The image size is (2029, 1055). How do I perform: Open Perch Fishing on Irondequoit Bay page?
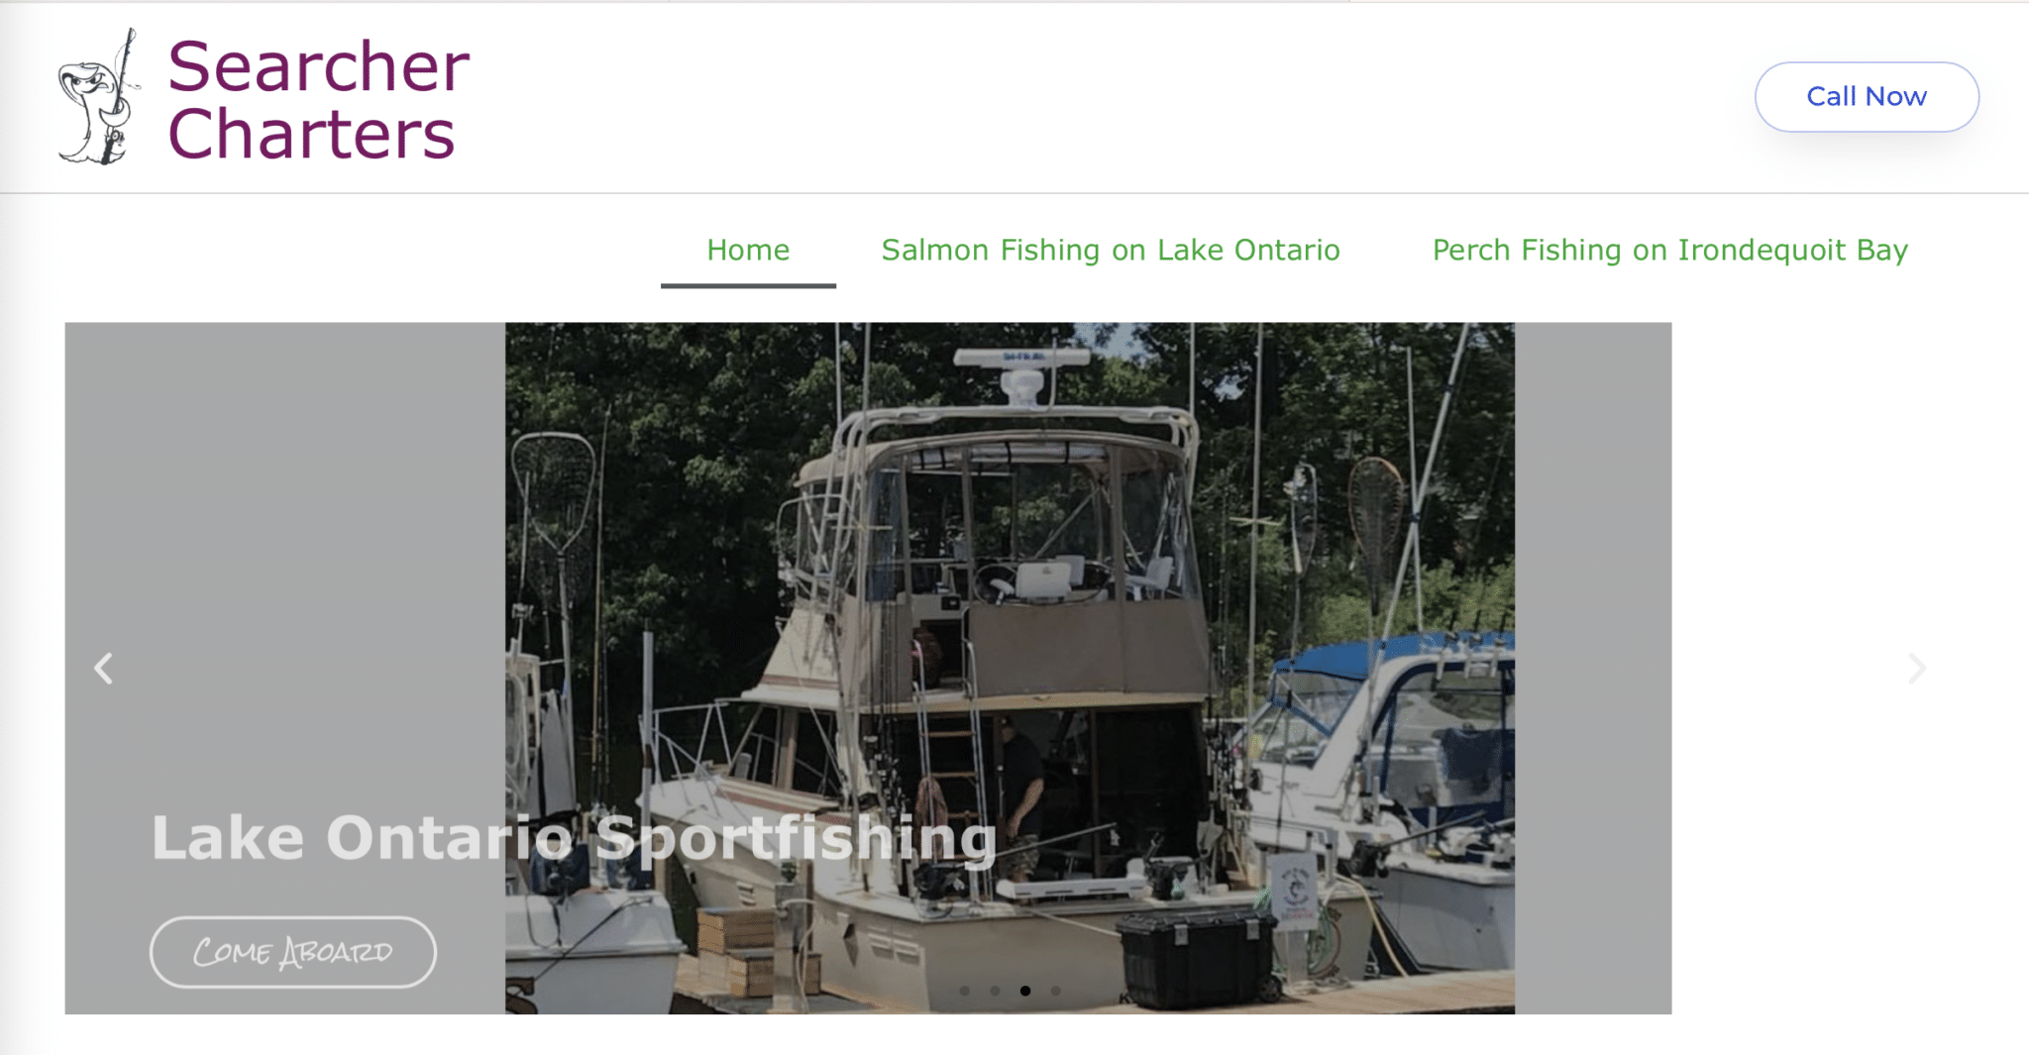pyautogui.click(x=1670, y=250)
